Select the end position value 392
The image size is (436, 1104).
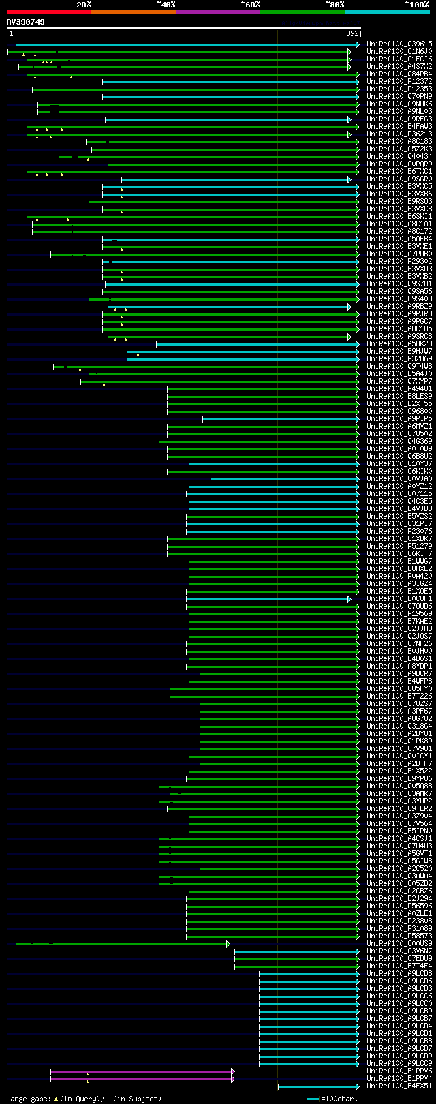352,33
